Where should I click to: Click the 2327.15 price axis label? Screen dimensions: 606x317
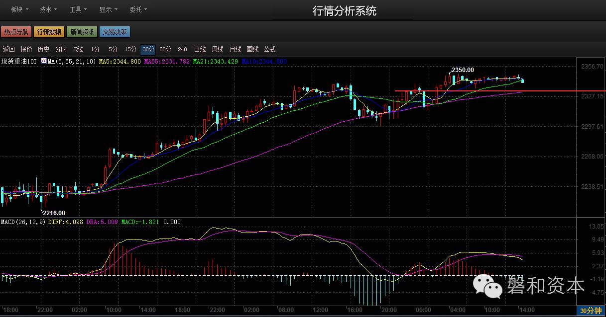(591, 96)
